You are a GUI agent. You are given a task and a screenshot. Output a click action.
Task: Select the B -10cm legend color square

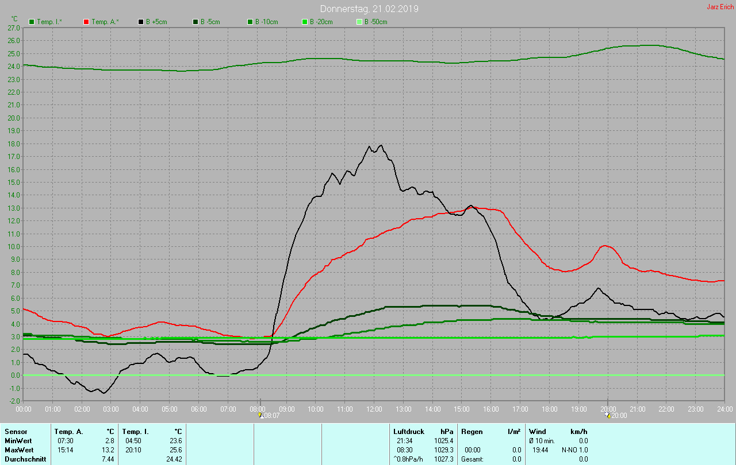(x=250, y=22)
